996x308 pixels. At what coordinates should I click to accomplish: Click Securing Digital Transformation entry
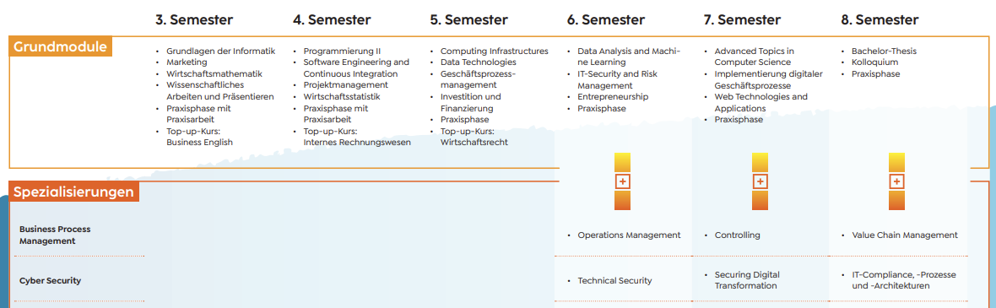tap(747, 280)
